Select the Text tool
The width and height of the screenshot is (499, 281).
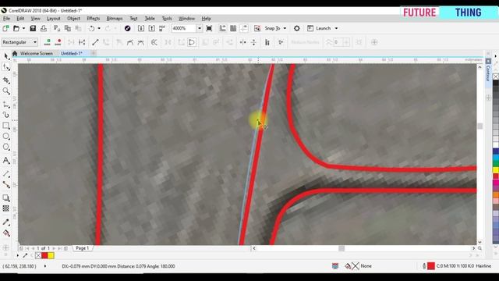[5, 160]
